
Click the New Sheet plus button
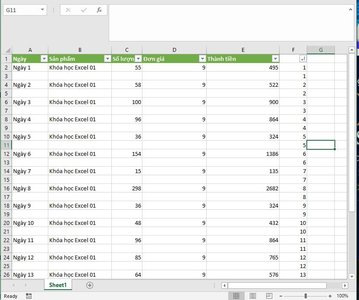point(90,285)
